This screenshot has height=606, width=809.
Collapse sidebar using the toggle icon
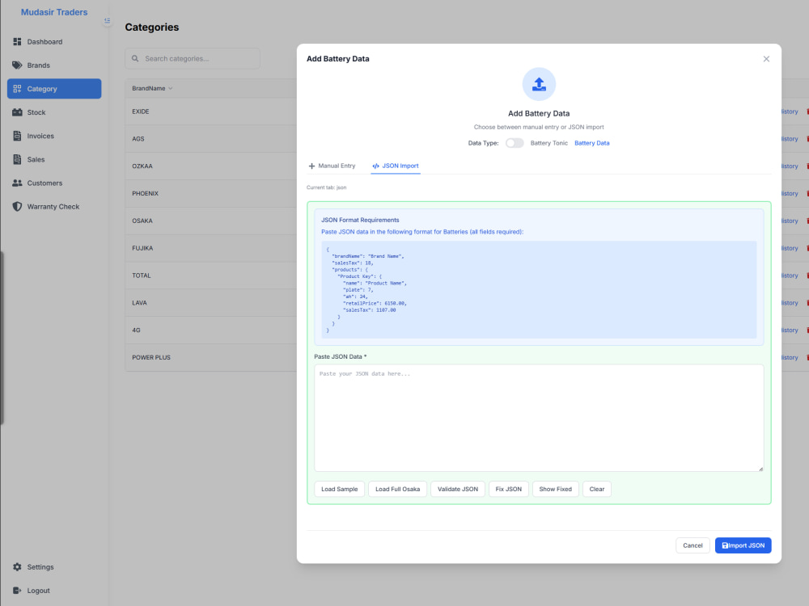pos(107,21)
